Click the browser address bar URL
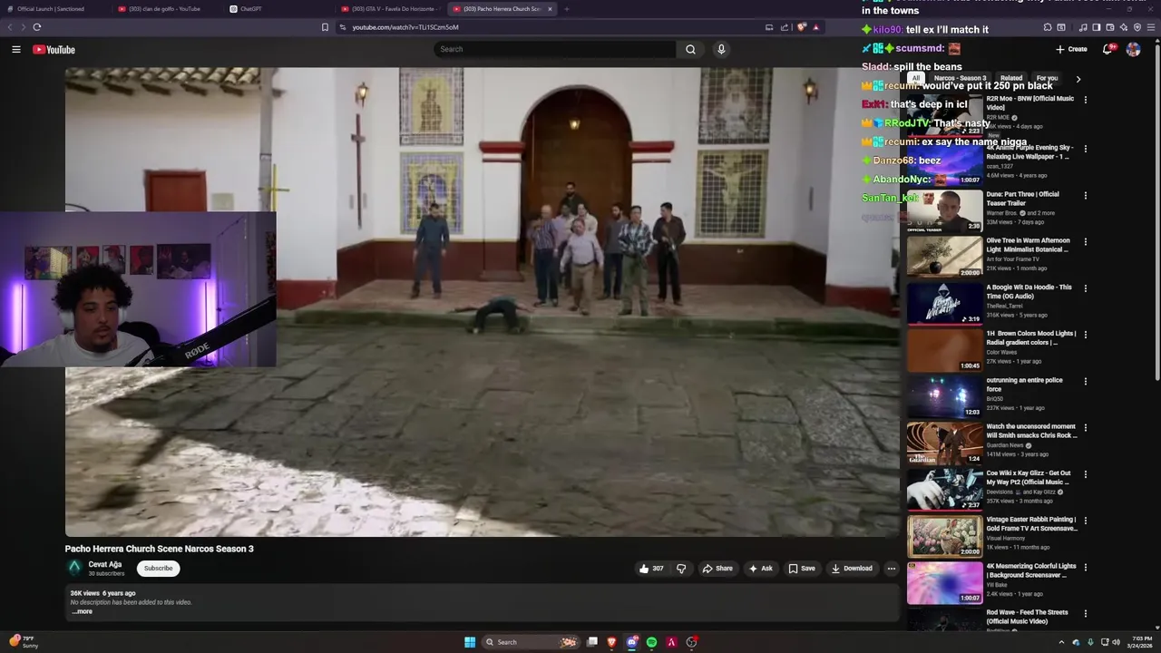Viewport: 1161px width, 653px height. [405, 27]
